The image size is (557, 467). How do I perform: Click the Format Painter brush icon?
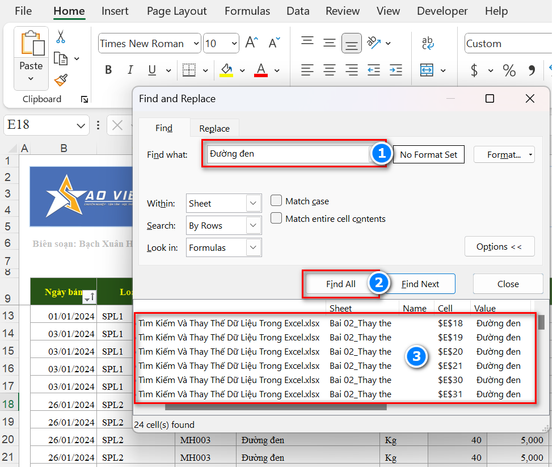60,80
